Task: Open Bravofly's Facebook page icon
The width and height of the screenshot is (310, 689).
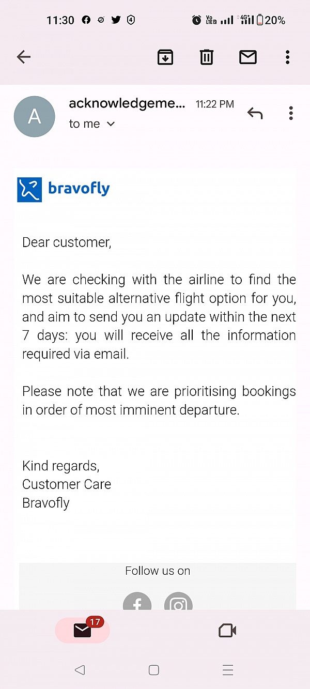Action: click(137, 603)
